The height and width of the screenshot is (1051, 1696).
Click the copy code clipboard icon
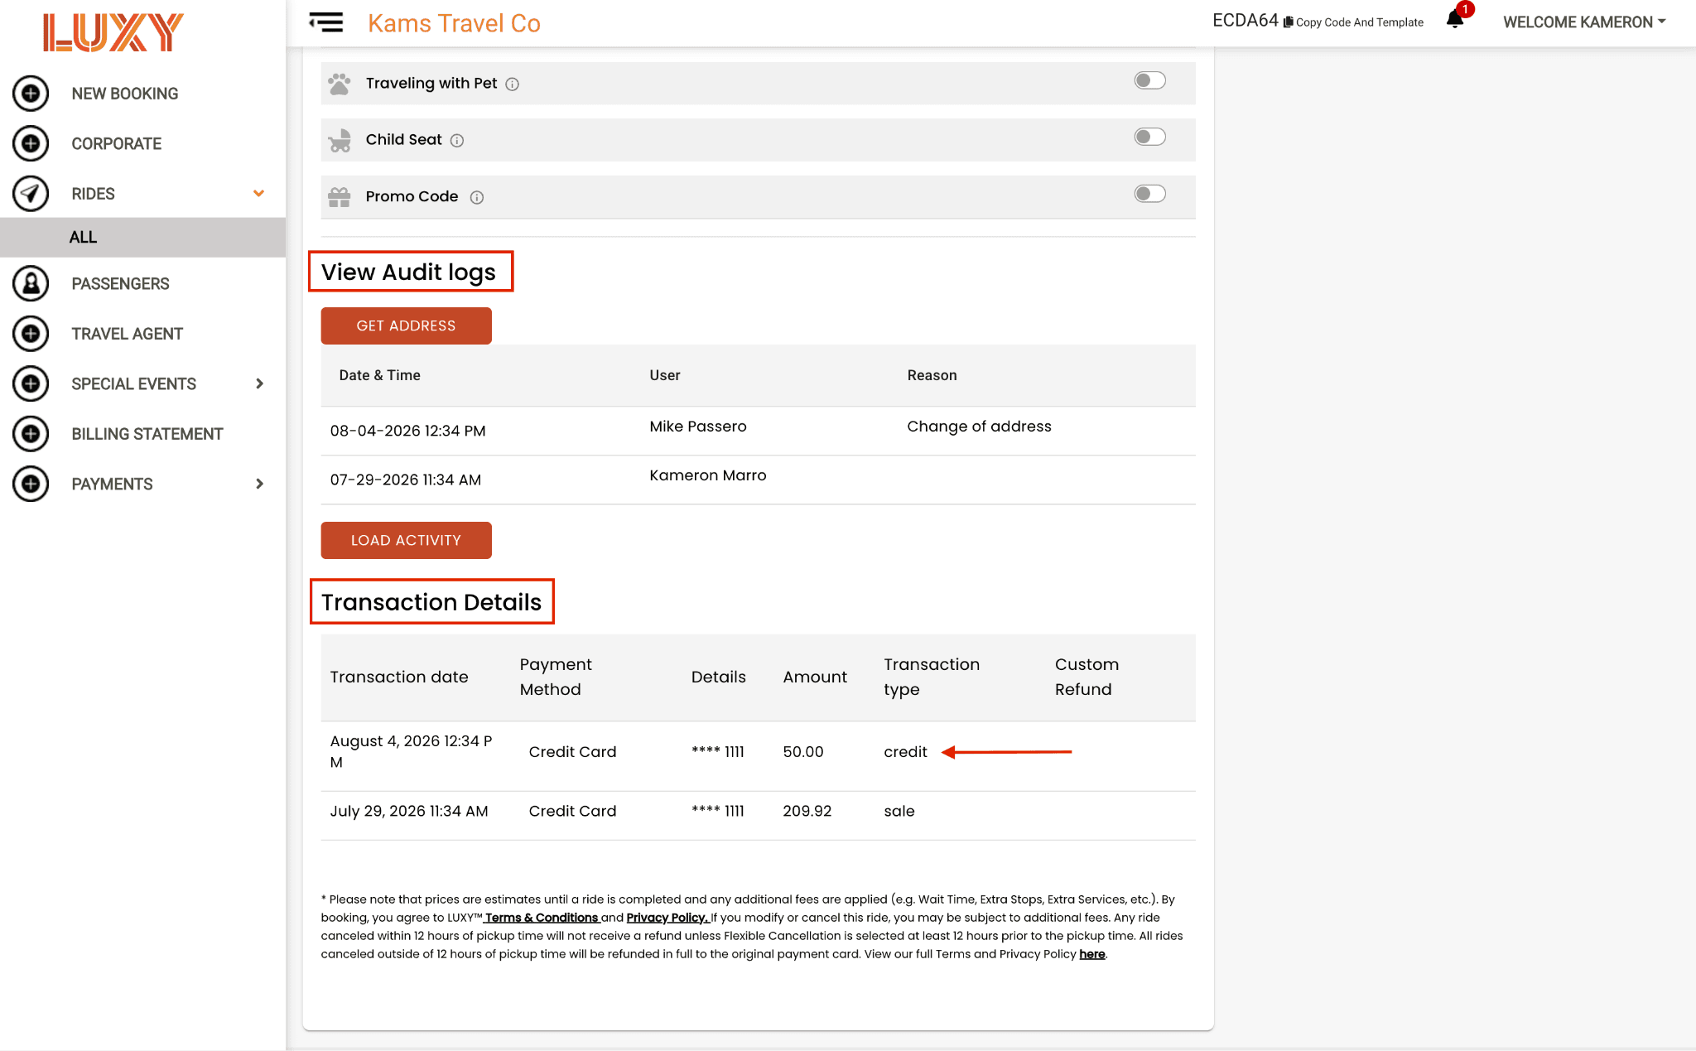tap(1288, 22)
